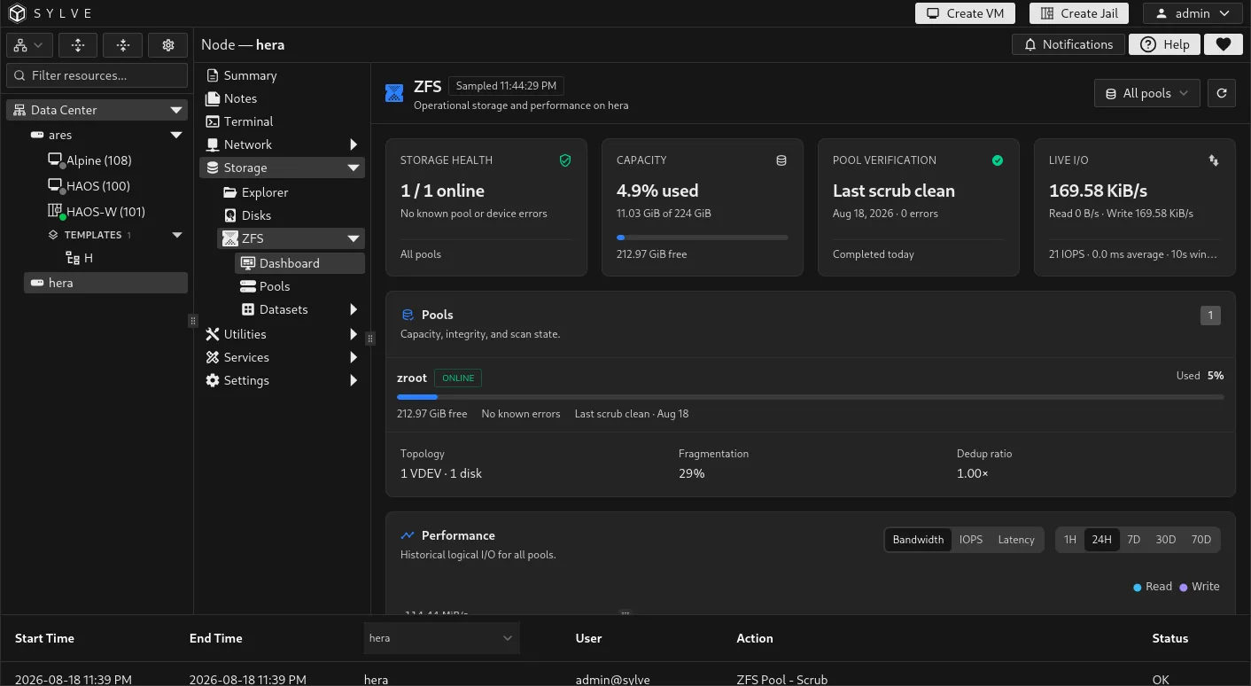
Task: Click the ZFS blue logo icon
Action: click(x=394, y=93)
